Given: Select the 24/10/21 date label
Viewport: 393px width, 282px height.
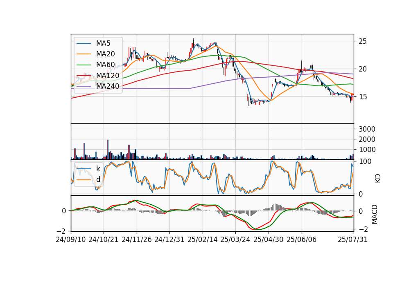Looking at the screenshot, I should [104, 239].
